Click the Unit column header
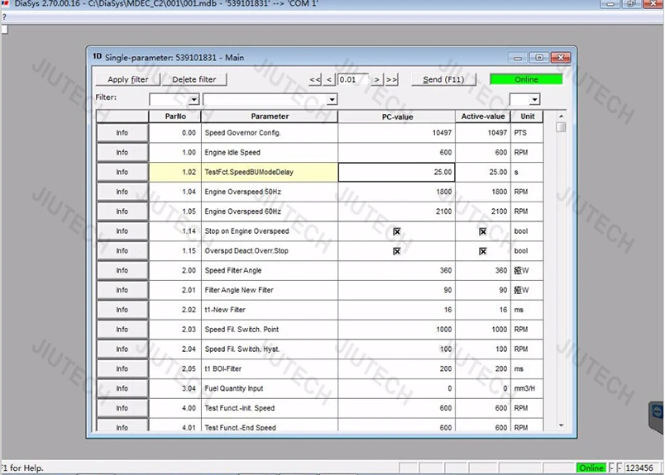This screenshot has height=475, width=665. 527,116
